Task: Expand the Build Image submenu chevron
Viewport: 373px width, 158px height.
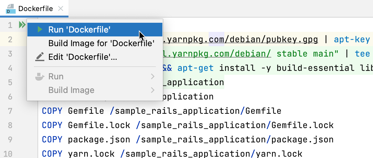Action: (x=153, y=90)
